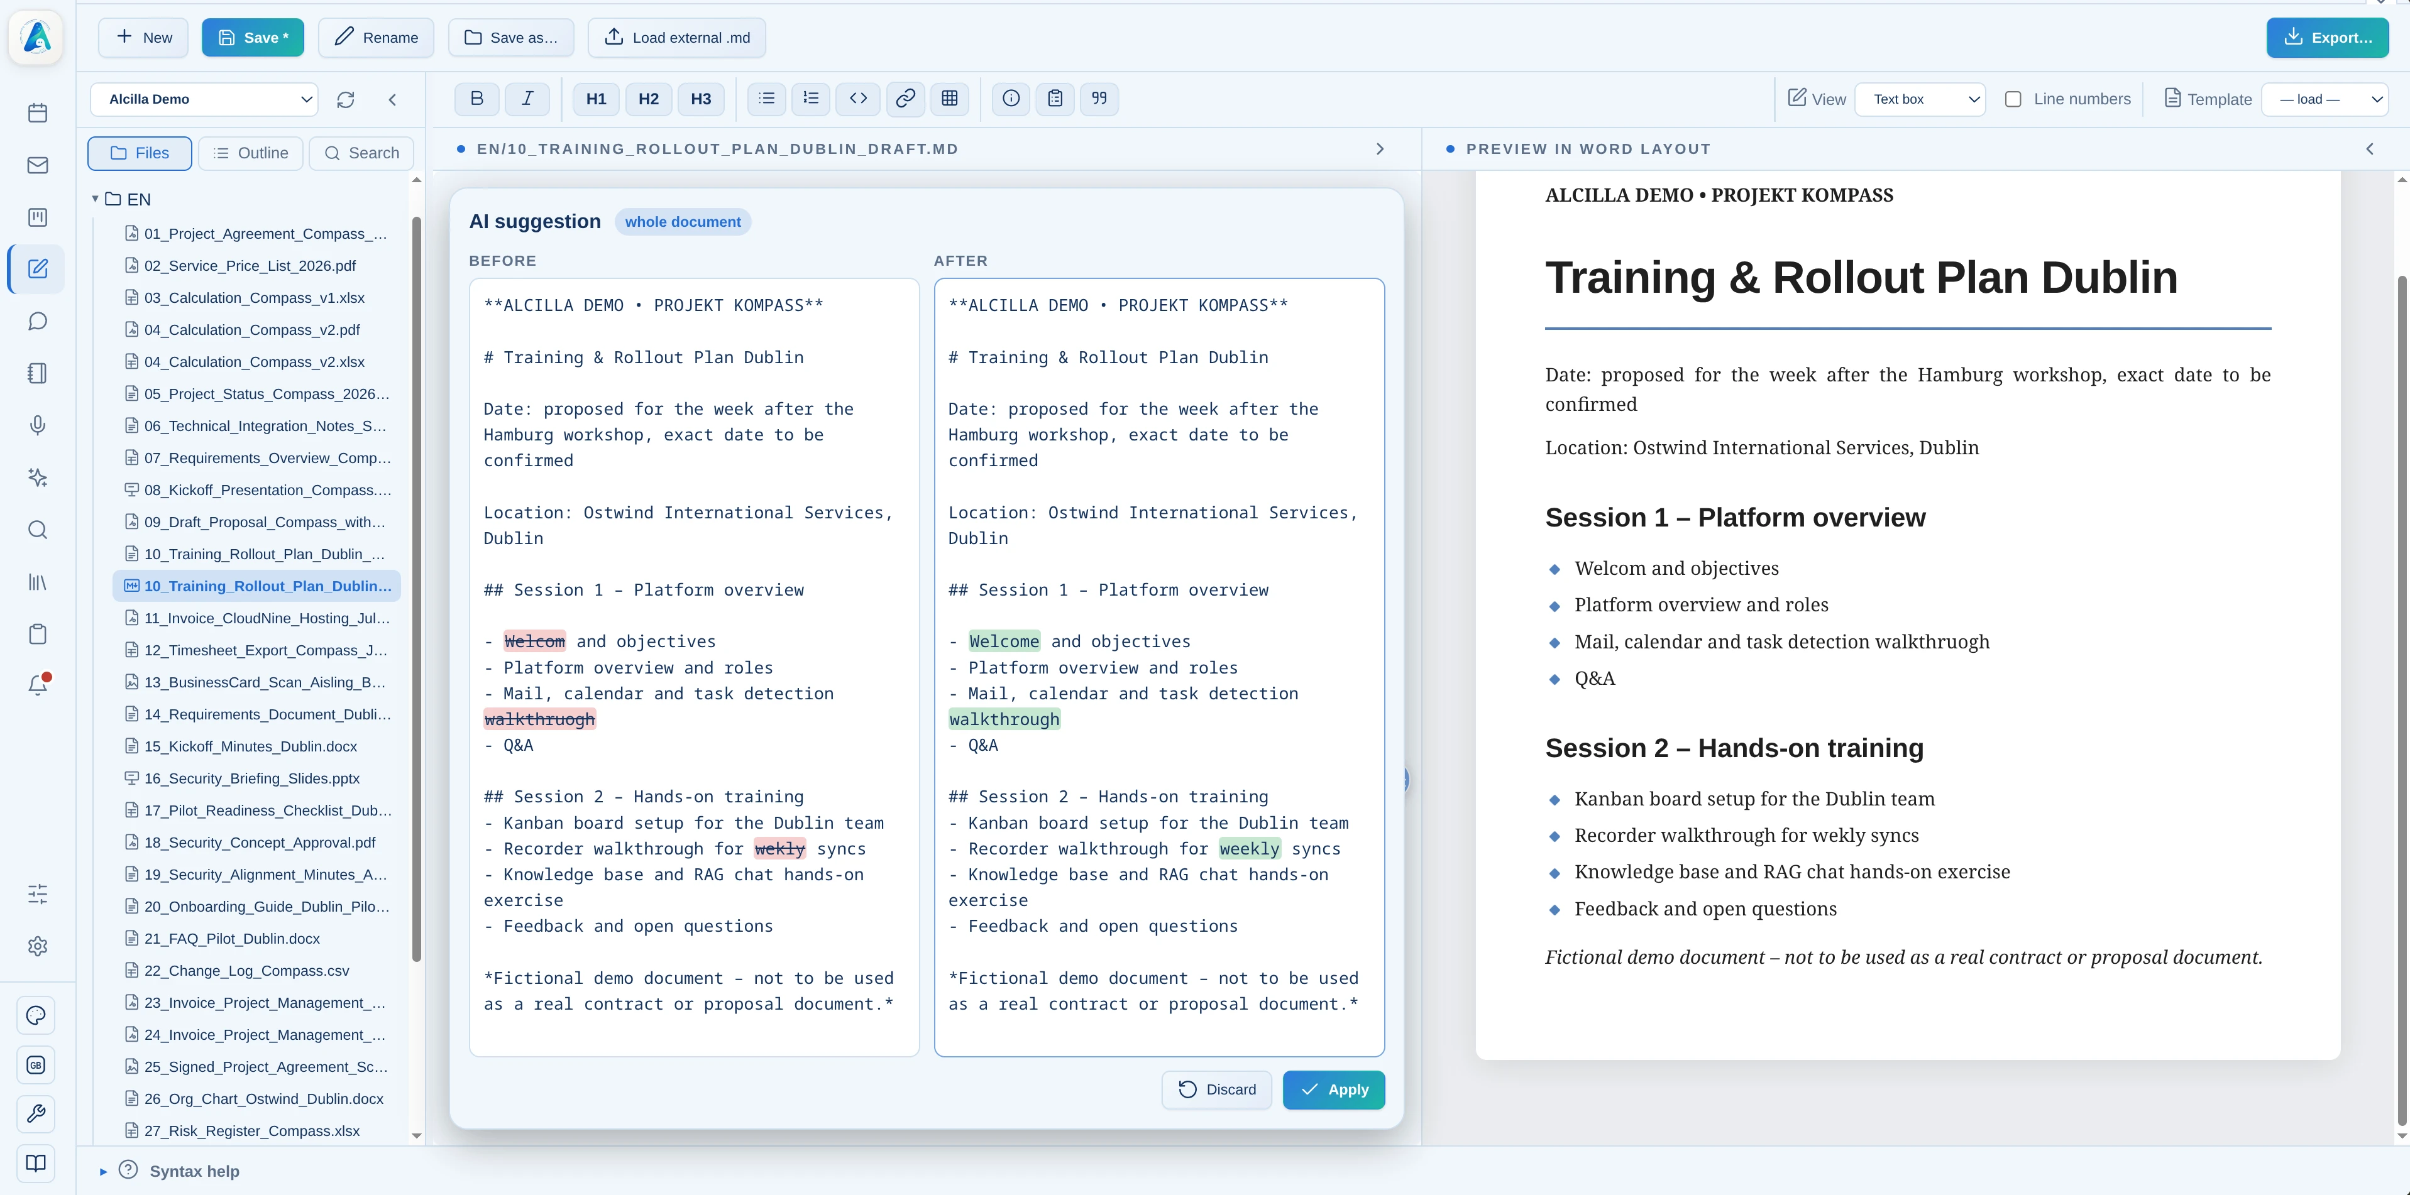Apply bold formatting with the B button
The image size is (2410, 1195).
477,98
